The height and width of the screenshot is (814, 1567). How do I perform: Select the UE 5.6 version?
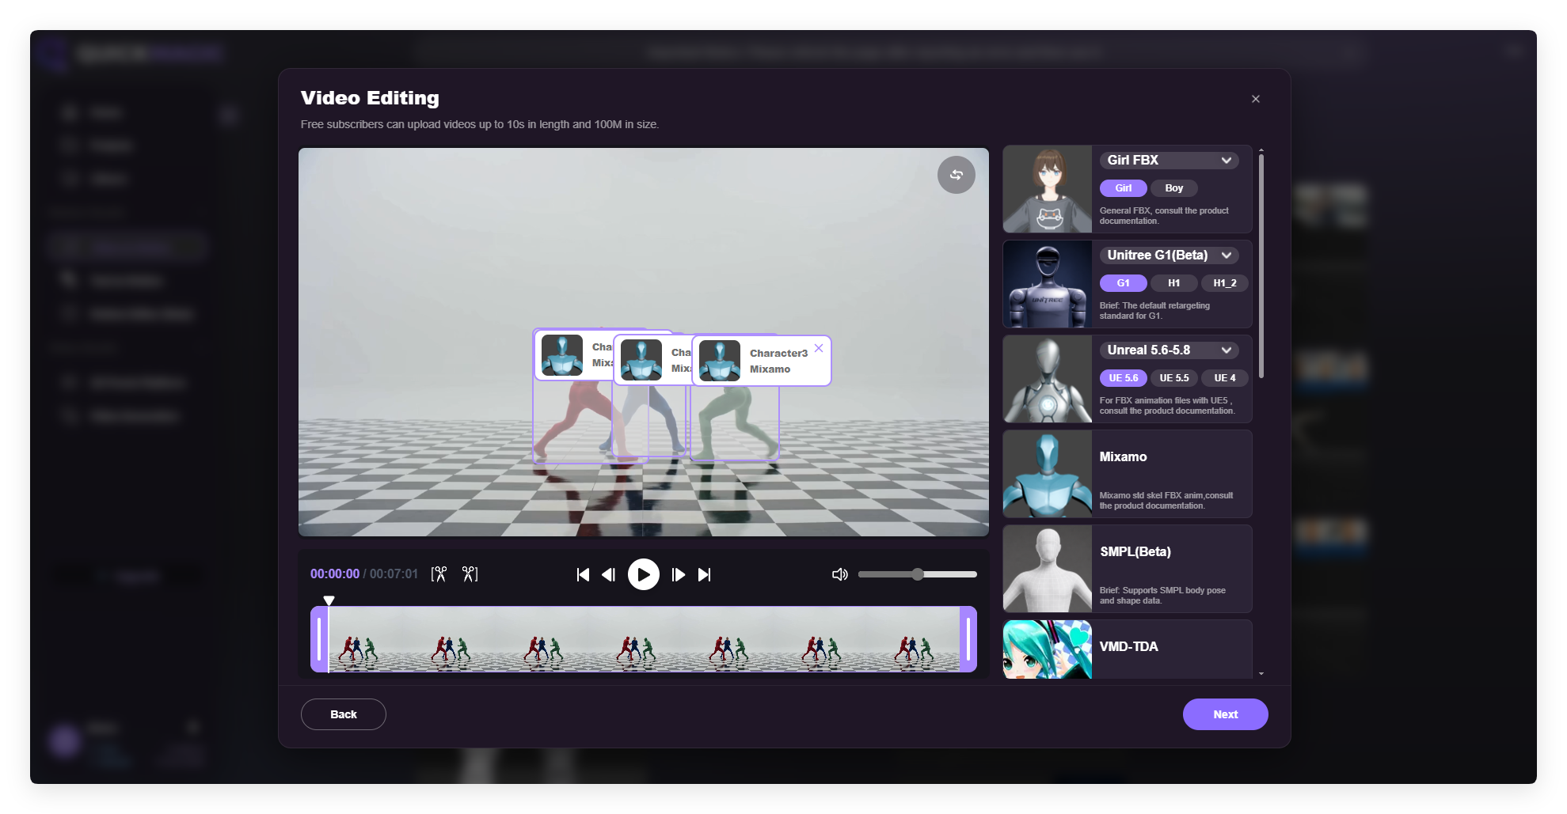point(1123,378)
